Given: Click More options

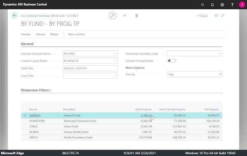Looking at the screenshot, I should click(77, 34).
